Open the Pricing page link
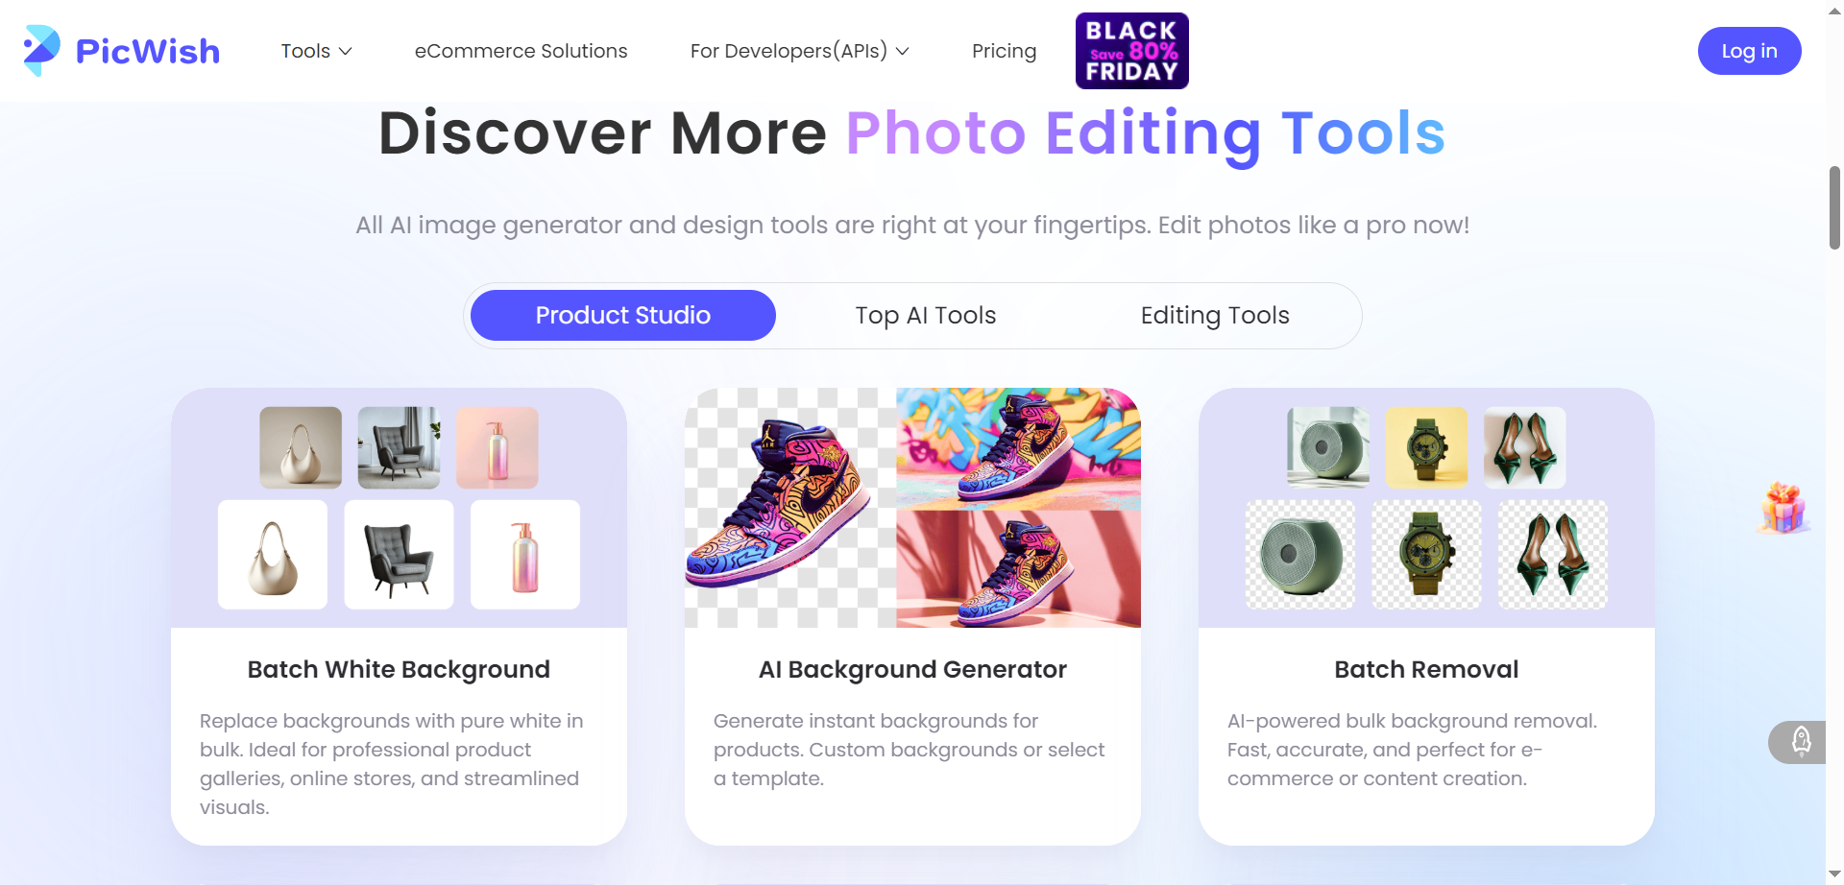Screen dimensions: 1844x885 pos(1004,51)
